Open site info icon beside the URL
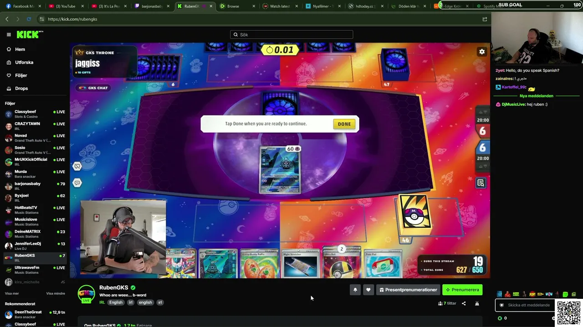 click(x=41, y=19)
